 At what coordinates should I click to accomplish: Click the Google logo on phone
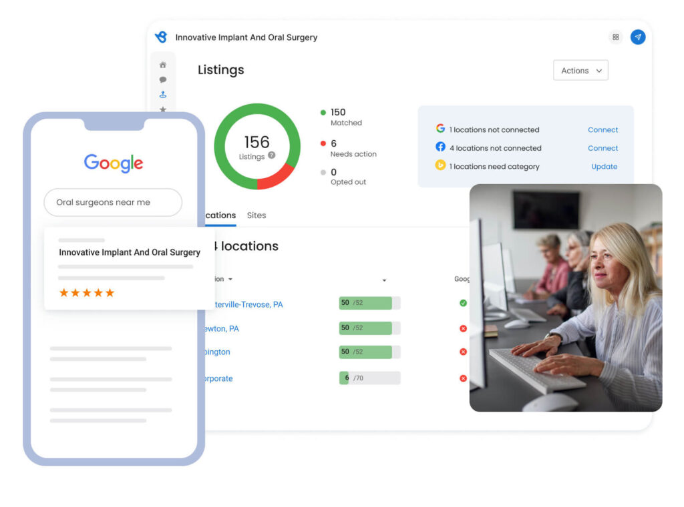point(114,163)
